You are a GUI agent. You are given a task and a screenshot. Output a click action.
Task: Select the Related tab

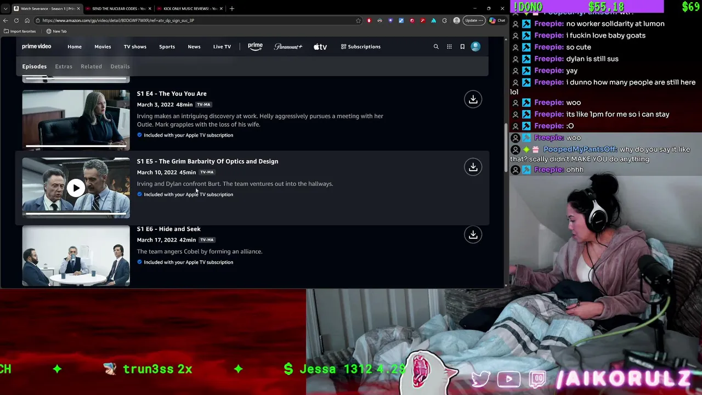point(91,66)
